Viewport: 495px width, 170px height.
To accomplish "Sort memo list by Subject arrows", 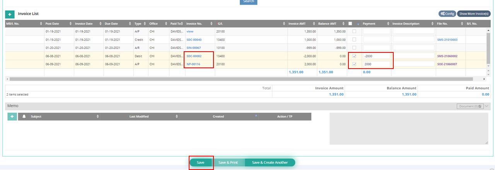I will coord(98,116).
